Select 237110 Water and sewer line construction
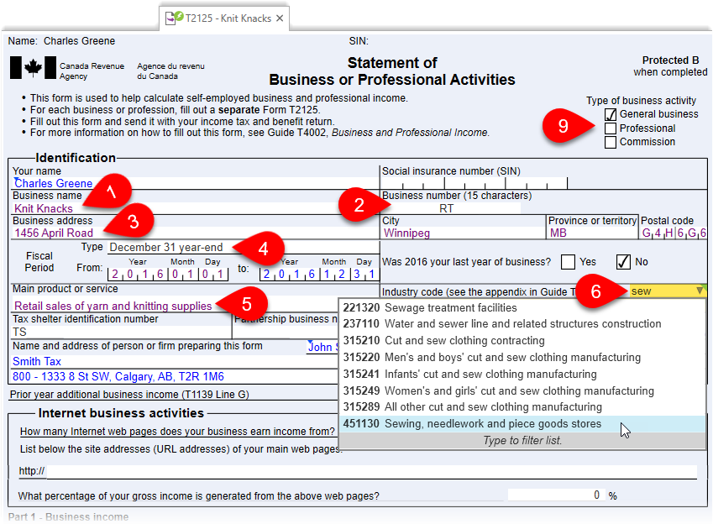This screenshot has width=713, height=524. [x=522, y=324]
